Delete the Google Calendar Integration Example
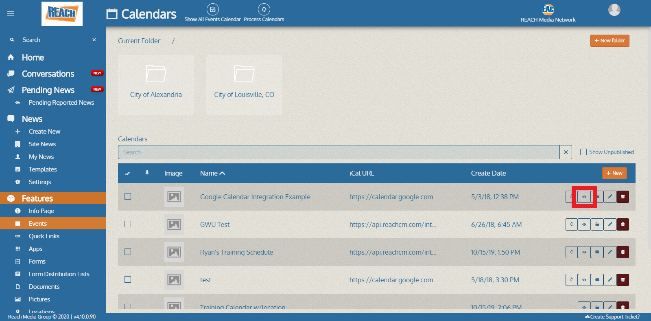Image resolution: width=651 pixels, height=321 pixels. click(623, 197)
